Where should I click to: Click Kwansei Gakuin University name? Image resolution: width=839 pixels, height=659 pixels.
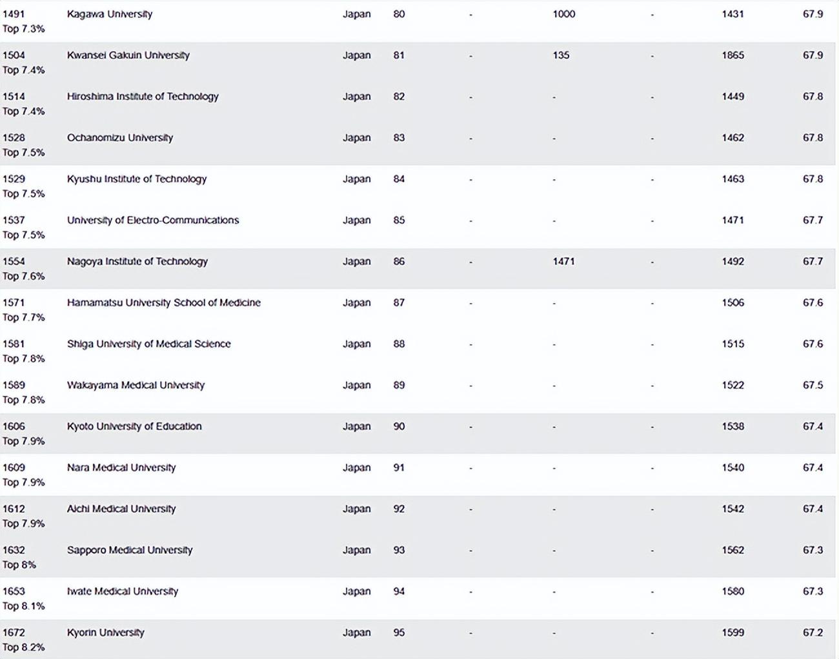tap(128, 55)
